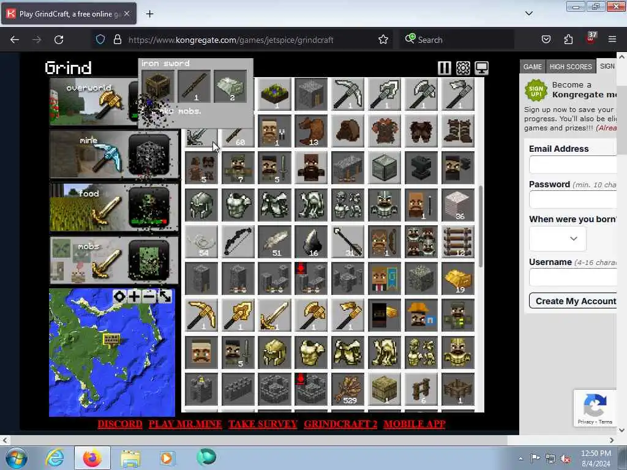Screen dimensions: 627x470
Task: Open the GRINDCRAFT 2 link
Action: coord(340,424)
